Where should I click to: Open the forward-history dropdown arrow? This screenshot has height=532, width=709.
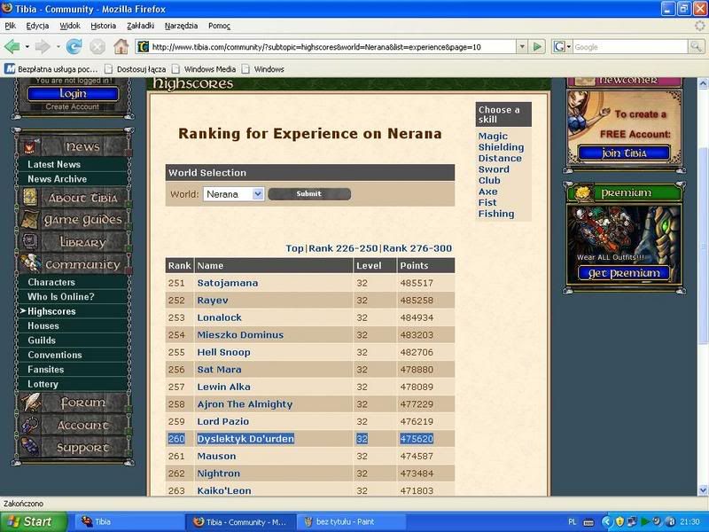(x=58, y=47)
